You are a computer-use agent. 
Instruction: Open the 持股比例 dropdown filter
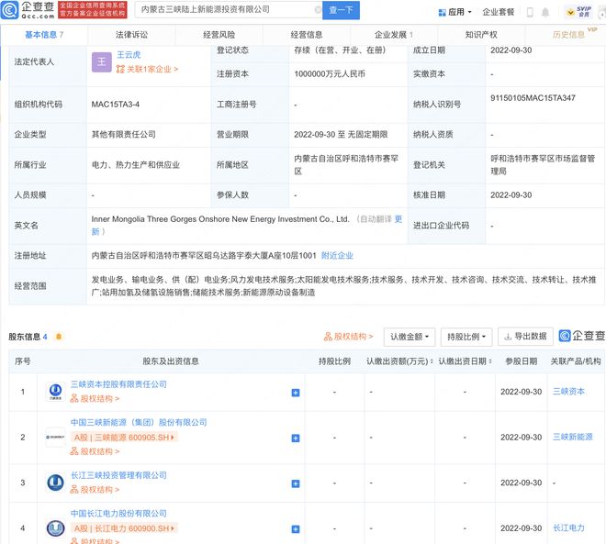466,337
